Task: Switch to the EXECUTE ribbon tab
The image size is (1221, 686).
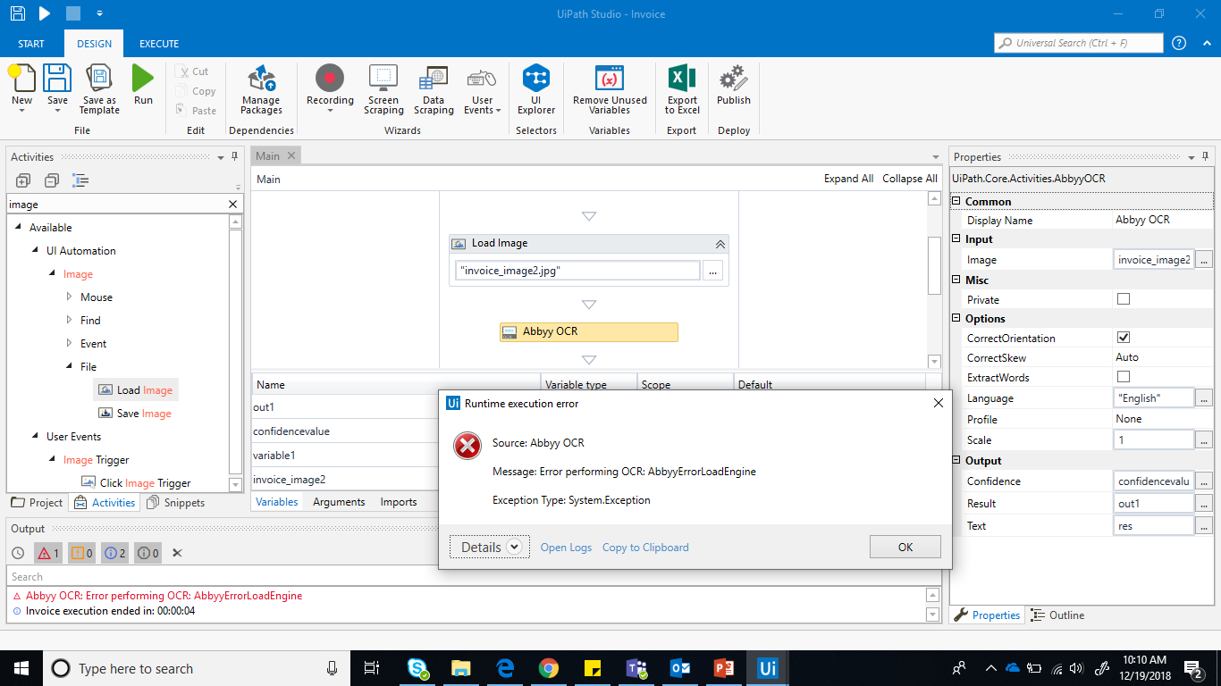Action: pyautogui.click(x=159, y=44)
